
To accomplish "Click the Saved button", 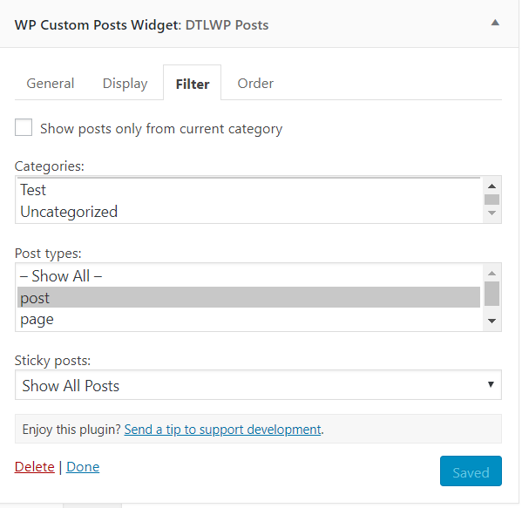I will pyautogui.click(x=471, y=471).
